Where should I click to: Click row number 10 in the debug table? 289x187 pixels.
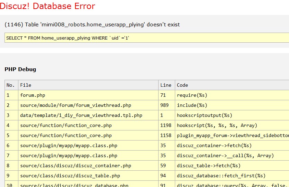click(x=11, y=184)
